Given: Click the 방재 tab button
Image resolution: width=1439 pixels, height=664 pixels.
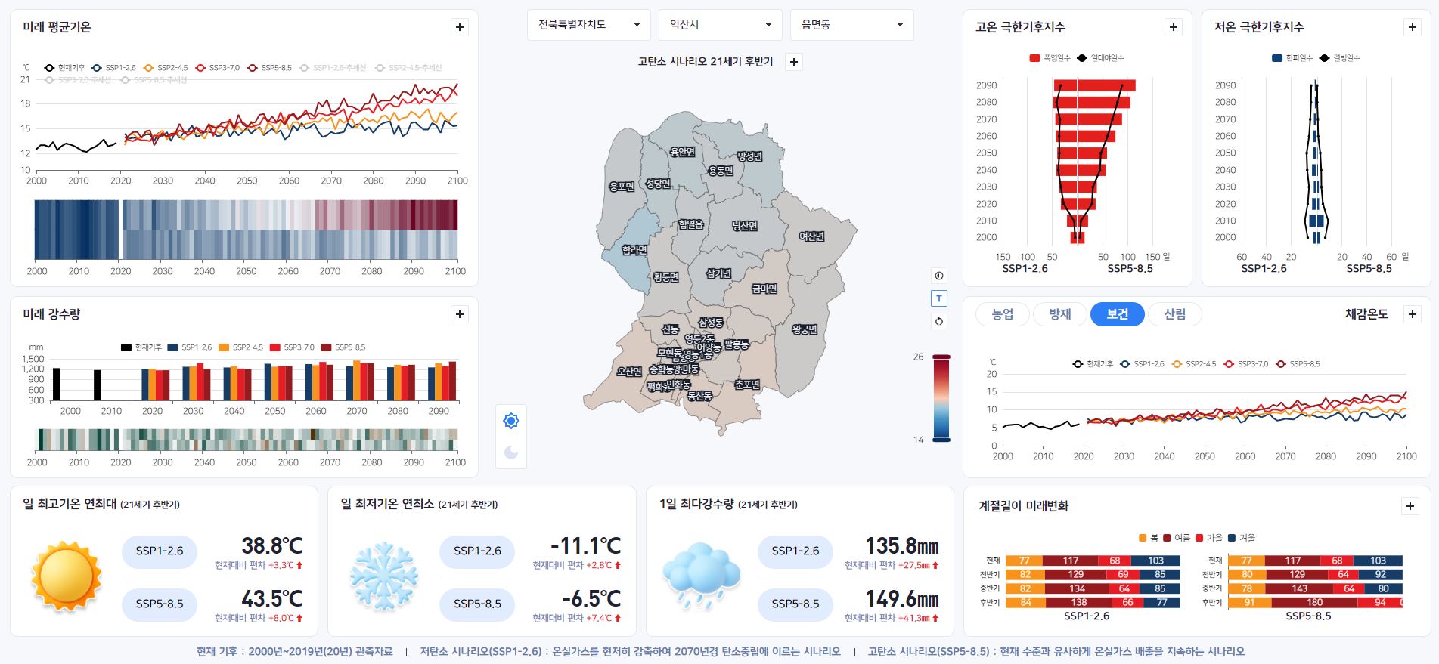Looking at the screenshot, I should [1059, 314].
